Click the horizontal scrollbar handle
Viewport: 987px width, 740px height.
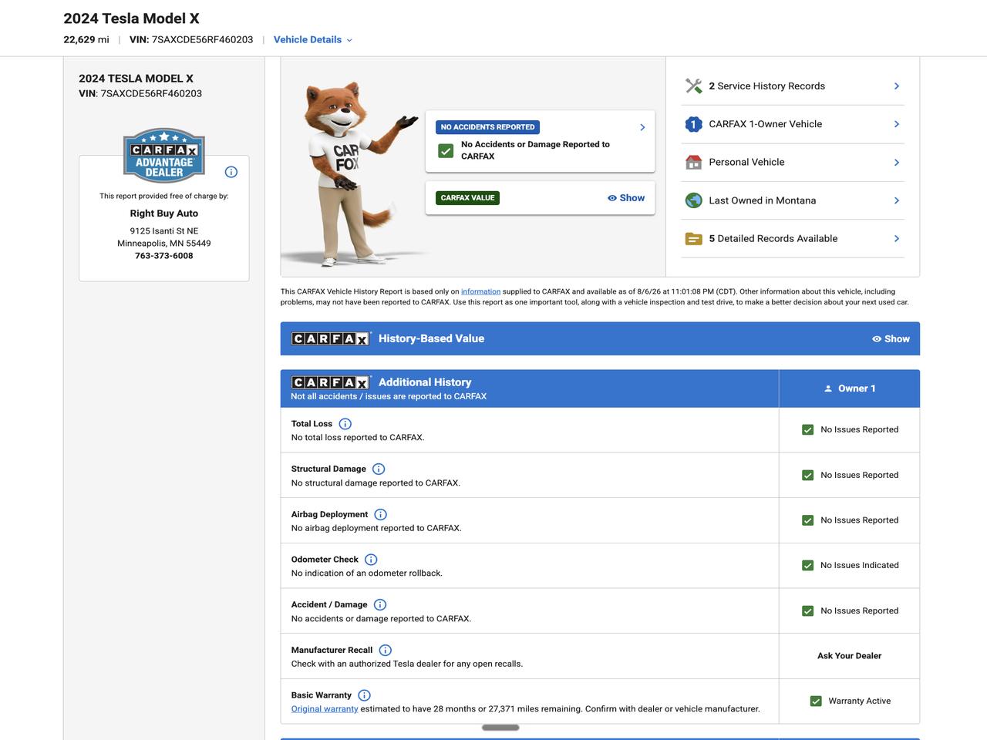(x=500, y=728)
